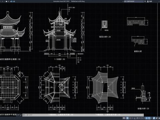Screen dimensions: 160x120
Task: Click the search magnifier icon in title bar
Action: point(145,1)
